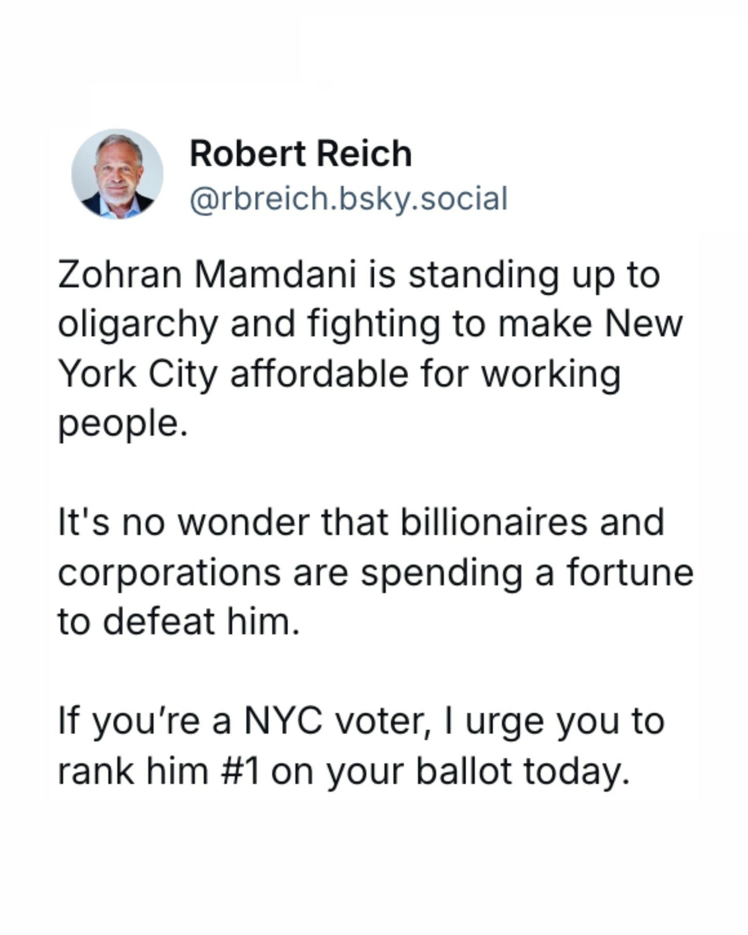The height and width of the screenshot is (935, 748).
Task: Click the phrase "to defeat him."
Action: tap(179, 621)
